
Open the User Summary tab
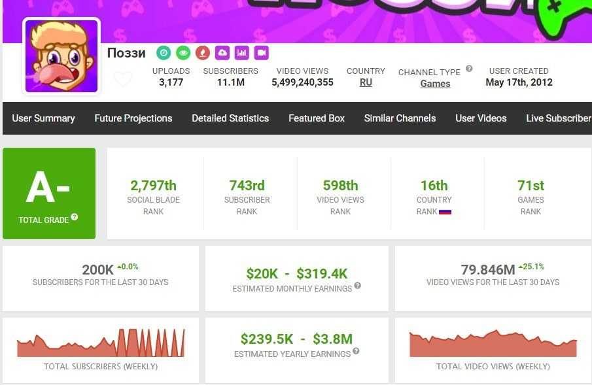(43, 118)
